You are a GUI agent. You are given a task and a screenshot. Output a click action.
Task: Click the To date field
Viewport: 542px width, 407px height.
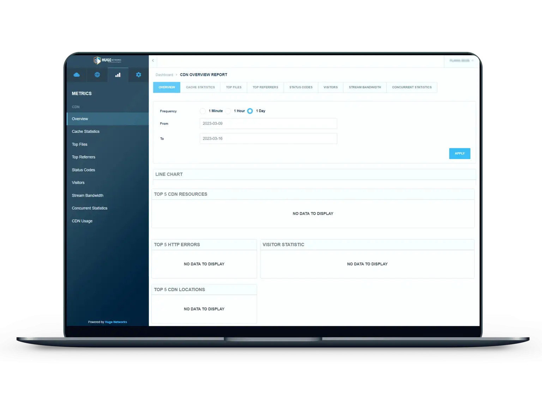pyautogui.click(x=268, y=138)
